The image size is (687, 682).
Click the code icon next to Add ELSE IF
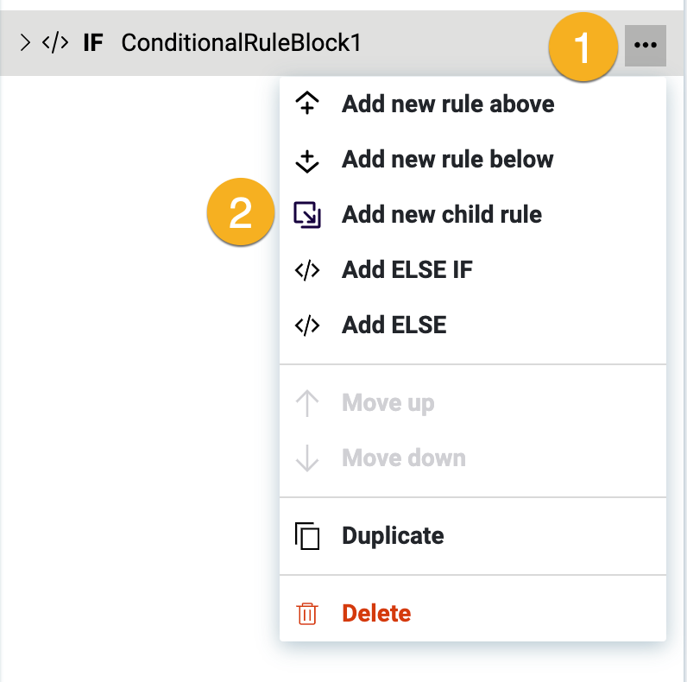307,270
